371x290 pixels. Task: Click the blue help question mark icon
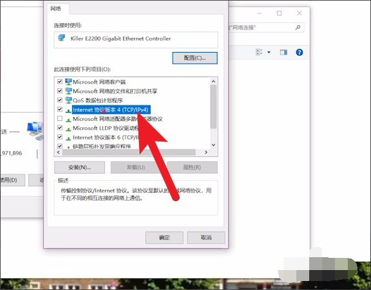pos(300,52)
